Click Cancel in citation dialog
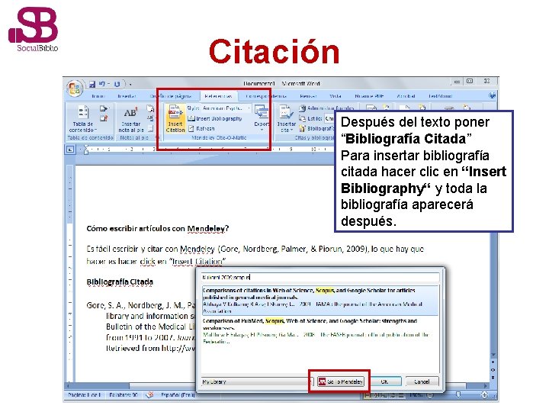 click(422, 381)
